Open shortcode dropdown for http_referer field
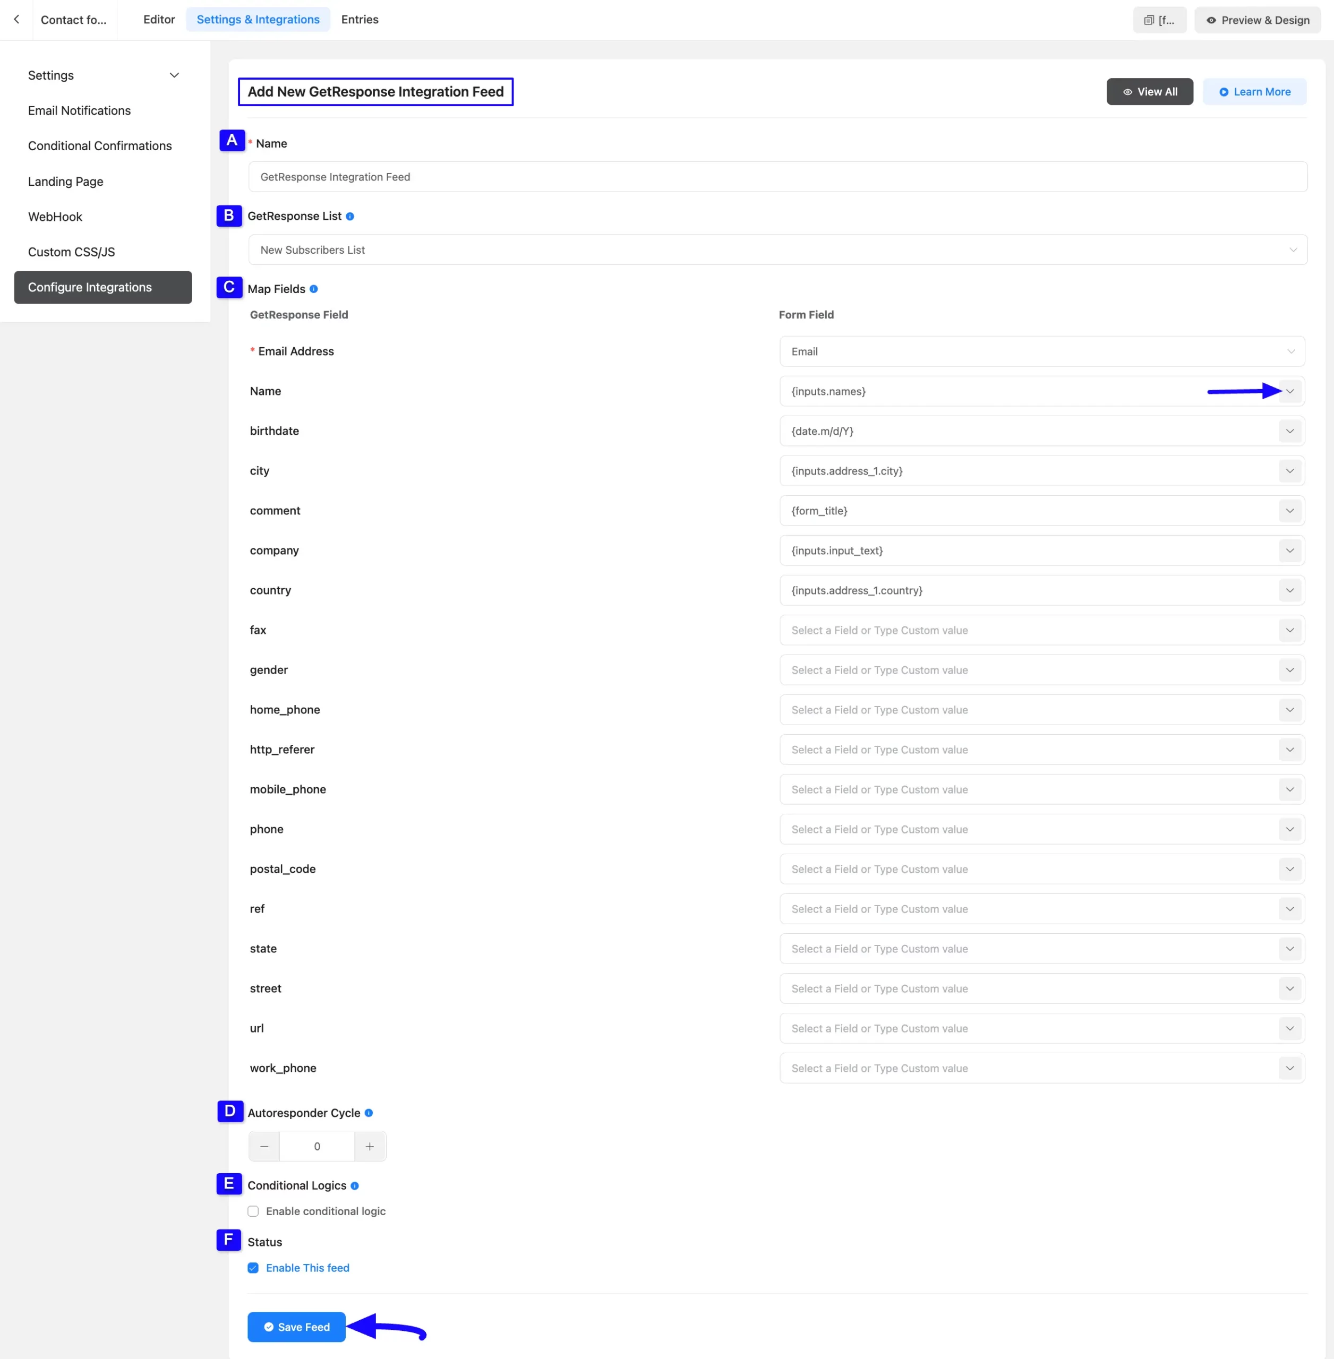Image resolution: width=1334 pixels, height=1359 pixels. (1289, 750)
